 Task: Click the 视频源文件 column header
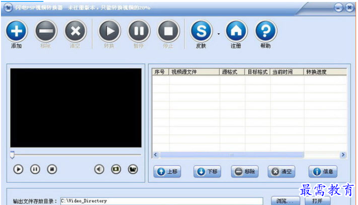(194, 72)
